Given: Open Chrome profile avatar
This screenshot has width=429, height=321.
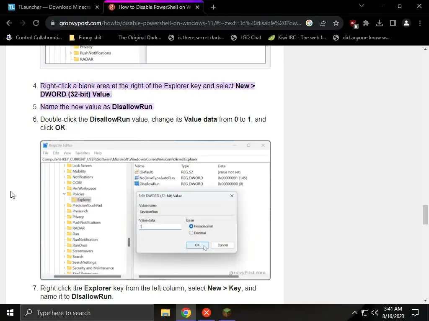Looking at the screenshot, I should [x=406, y=23].
